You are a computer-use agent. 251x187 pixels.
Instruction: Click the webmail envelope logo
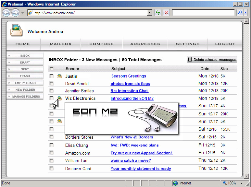point(16,30)
